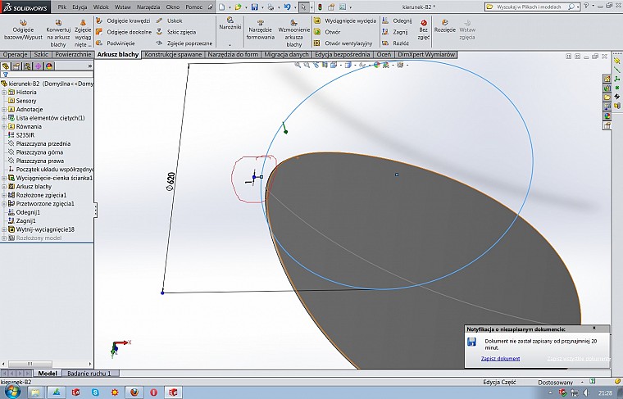Select the Rozłóż flatten tool
The image size is (623, 399).
coord(396,43)
